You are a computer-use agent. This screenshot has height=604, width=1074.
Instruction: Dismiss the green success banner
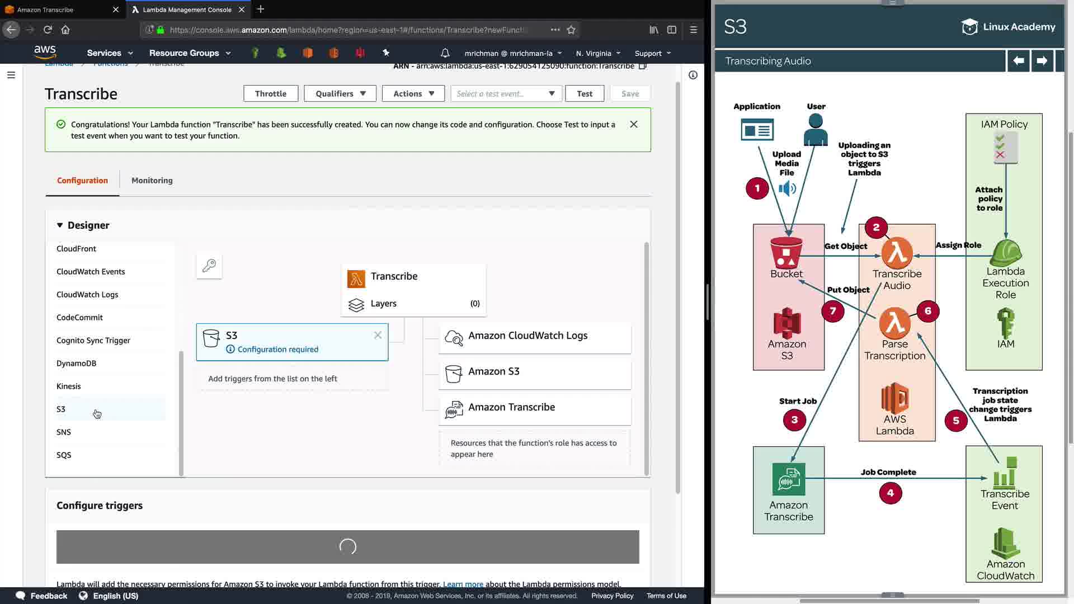633,124
